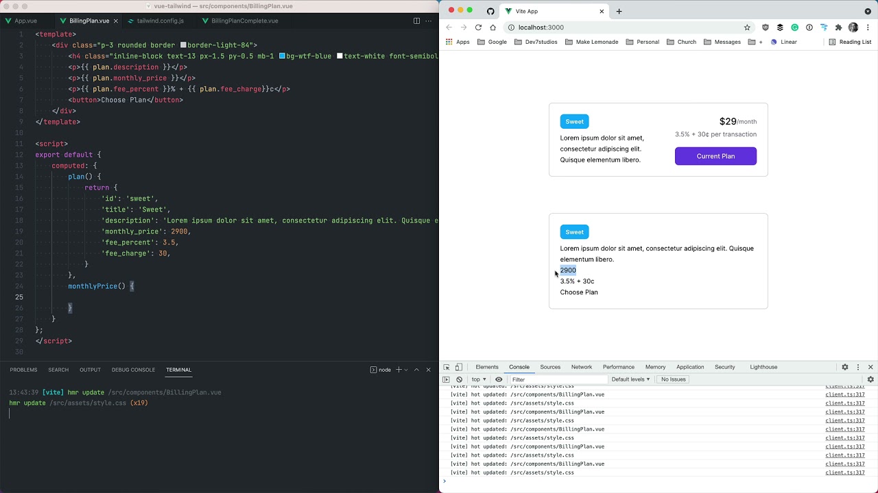Image resolution: width=878 pixels, height=493 pixels.
Task: Open the Linear bookmark
Action: pos(783,42)
